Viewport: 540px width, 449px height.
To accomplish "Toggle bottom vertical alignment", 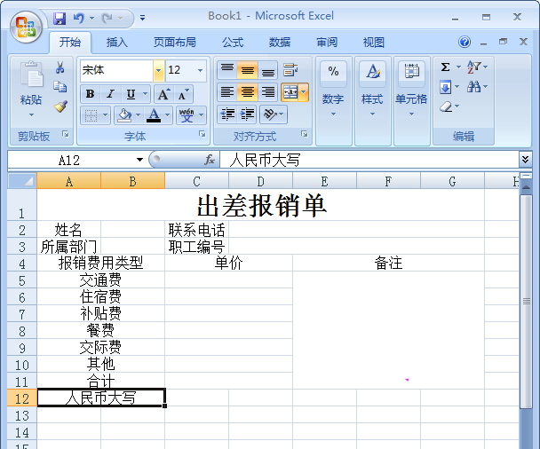I will click(267, 70).
